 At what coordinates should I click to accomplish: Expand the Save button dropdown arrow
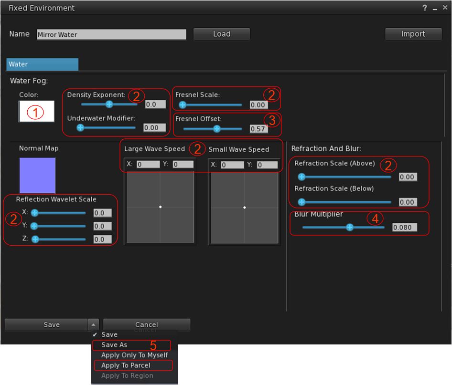click(x=93, y=325)
